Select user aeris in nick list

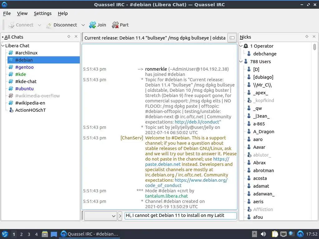click(x=258, y=202)
